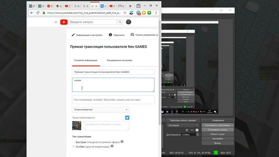279x157 pixels.
Task: Remove scene transition with minus in OBS
Action: pos(192,130)
